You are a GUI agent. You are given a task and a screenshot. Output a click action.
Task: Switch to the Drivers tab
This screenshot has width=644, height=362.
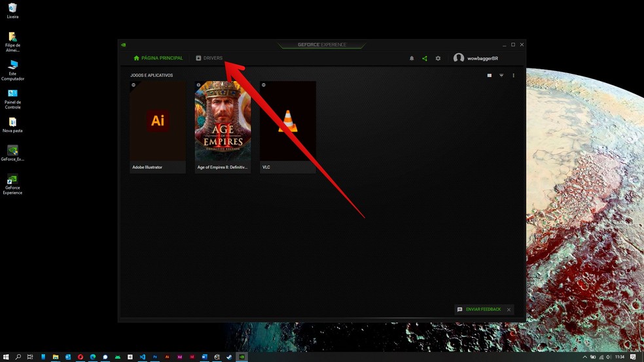[209, 58]
